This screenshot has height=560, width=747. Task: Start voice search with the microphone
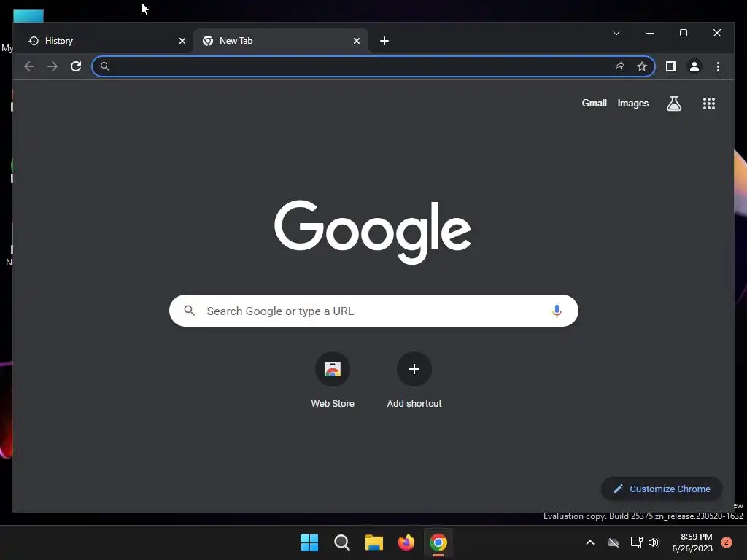pos(557,311)
